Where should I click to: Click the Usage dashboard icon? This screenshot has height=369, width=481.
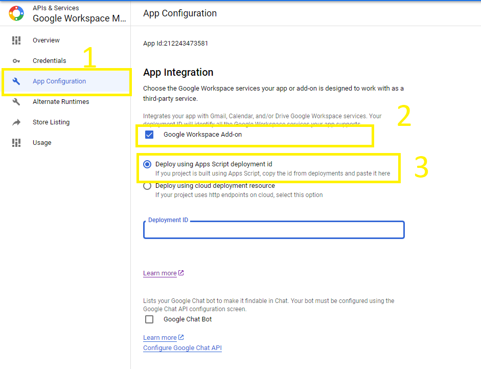[16, 143]
